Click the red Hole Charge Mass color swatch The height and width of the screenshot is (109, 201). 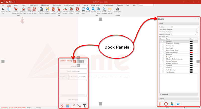click(191, 52)
